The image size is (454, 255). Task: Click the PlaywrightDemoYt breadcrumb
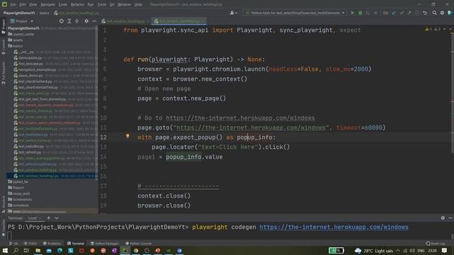point(19,13)
